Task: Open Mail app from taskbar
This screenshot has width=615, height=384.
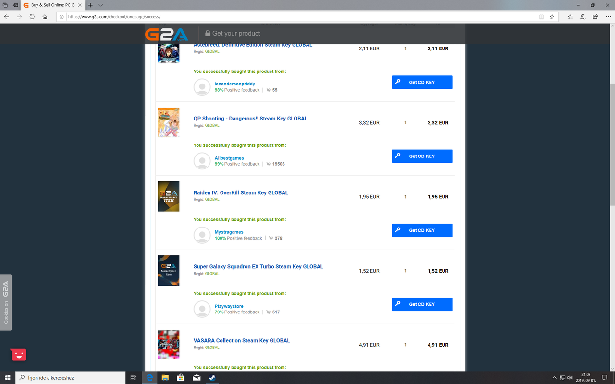Action: coord(197,378)
